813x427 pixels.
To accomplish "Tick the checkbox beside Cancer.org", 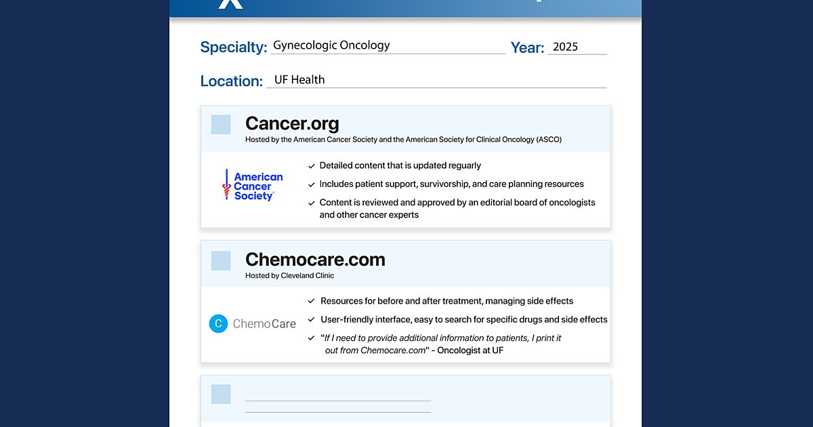I will [x=221, y=125].
